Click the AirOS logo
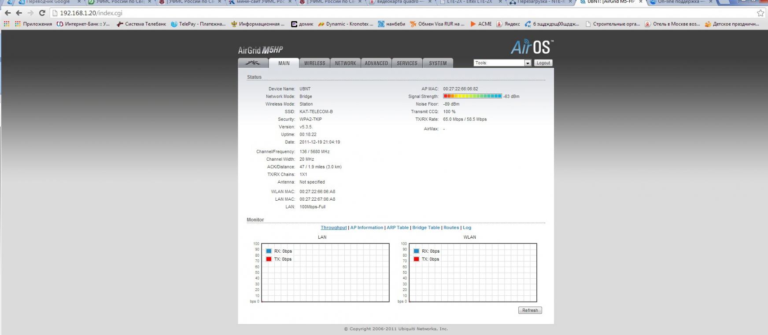The width and height of the screenshot is (768, 335). [532, 47]
